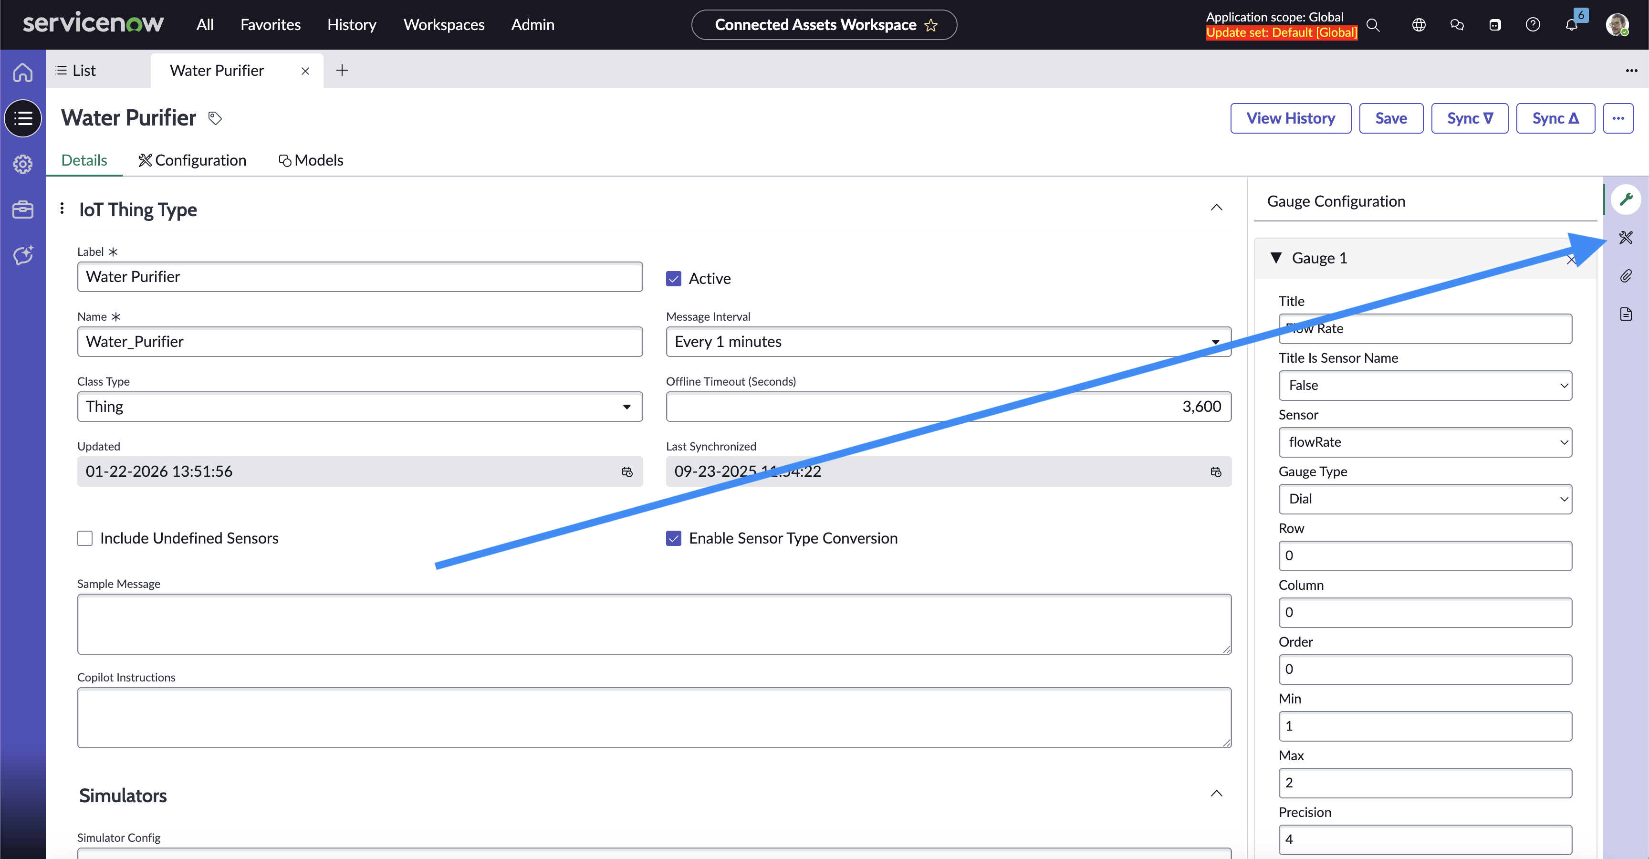Image resolution: width=1649 pixels, height=859 pixels.
Task: Open the help question mark icon
Action: pos(1533,25)
